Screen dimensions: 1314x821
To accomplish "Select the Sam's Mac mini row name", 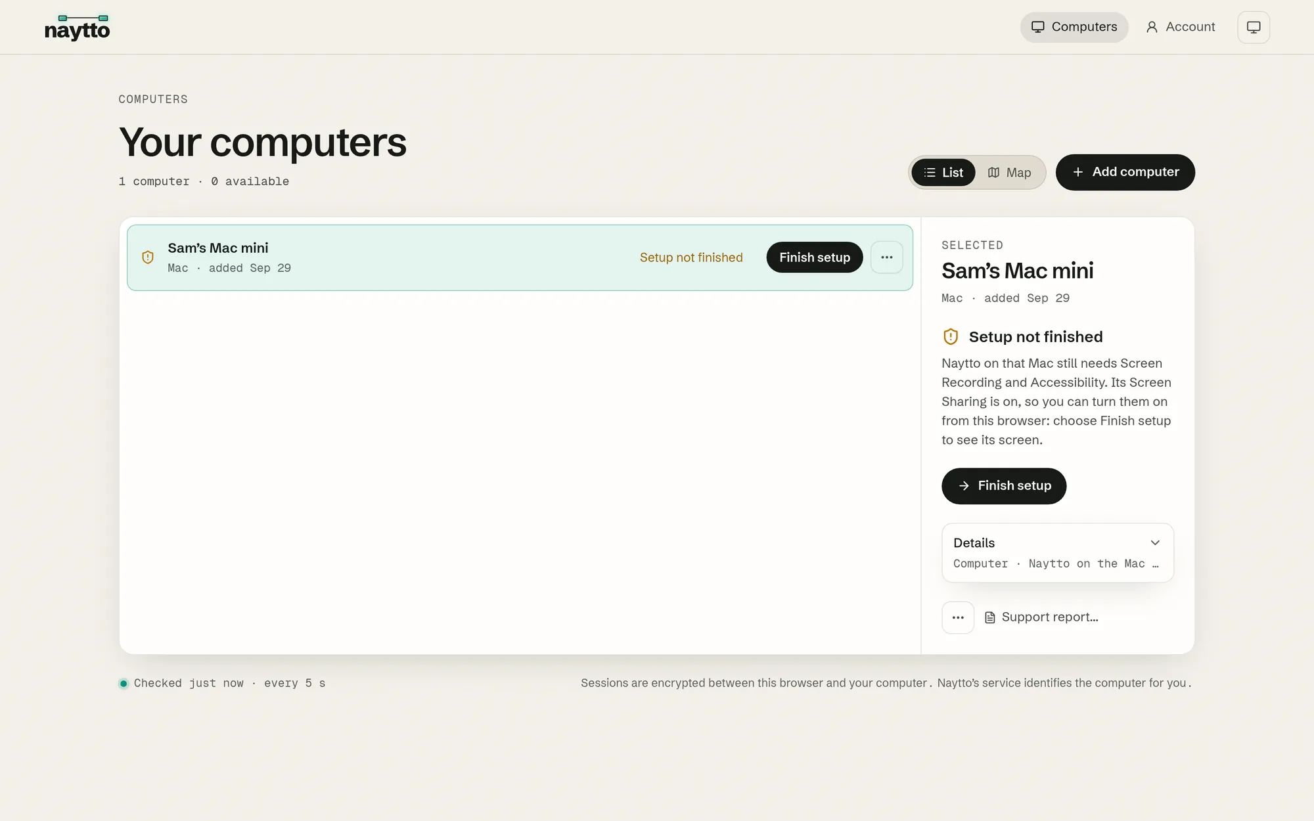I will click(x=218, y=248).
